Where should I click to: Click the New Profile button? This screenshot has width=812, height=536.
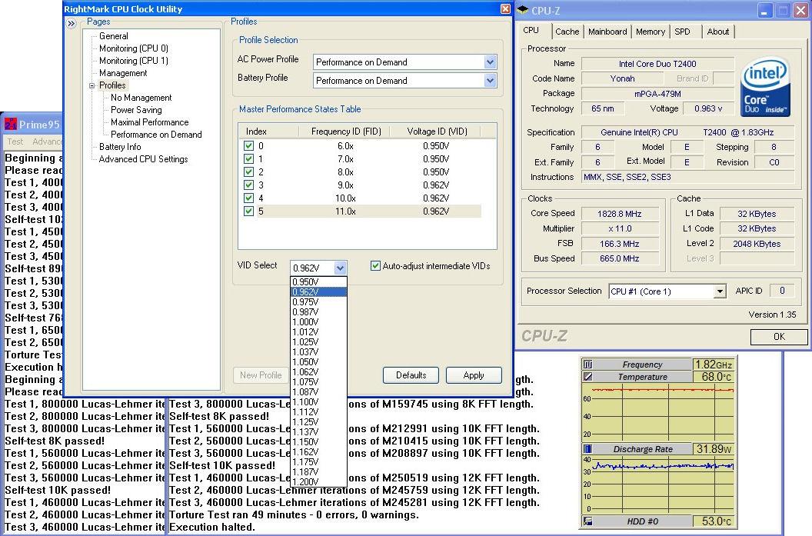[x=261, y=375]
